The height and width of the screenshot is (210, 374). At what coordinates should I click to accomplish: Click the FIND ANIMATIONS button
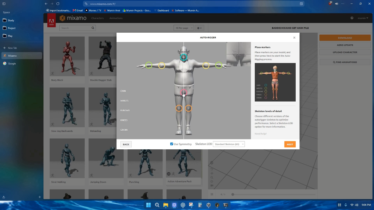(x=345, y=62)
